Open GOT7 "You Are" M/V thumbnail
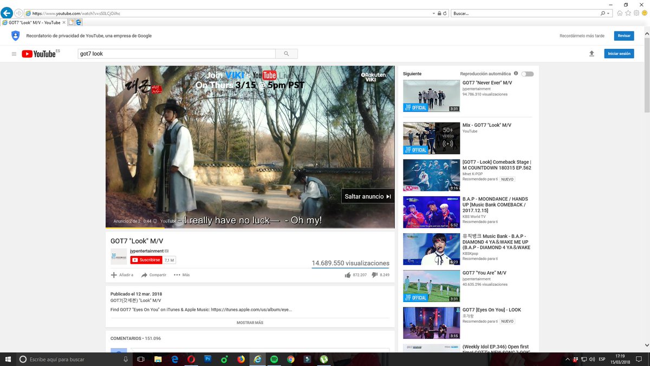The image size is (650, 366). pos(431,286)
